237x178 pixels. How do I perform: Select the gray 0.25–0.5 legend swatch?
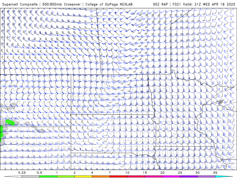(31, 177)
